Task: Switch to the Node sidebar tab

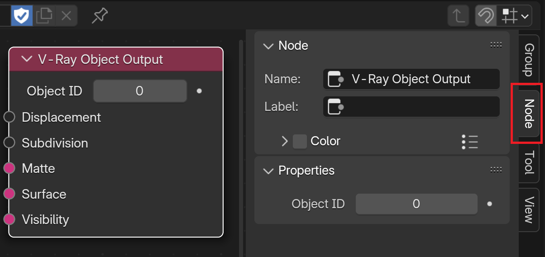Action: (529, 113)
